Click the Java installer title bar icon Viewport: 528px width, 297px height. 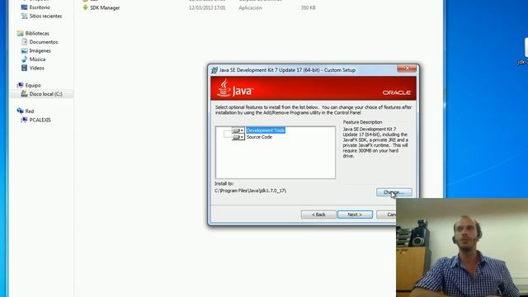click(214, 70)
